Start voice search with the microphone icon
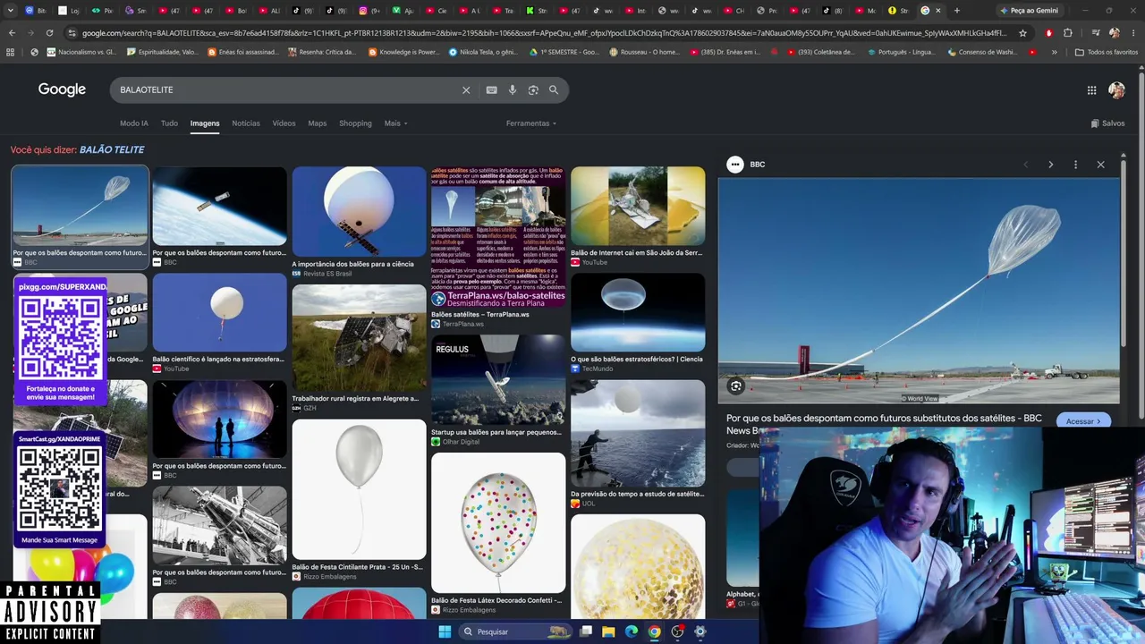The height and width of the screenshot is (644, 1145). (x=513, y=89)
